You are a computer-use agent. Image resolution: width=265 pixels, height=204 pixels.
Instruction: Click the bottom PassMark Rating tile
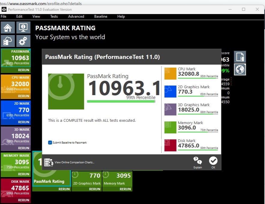(x=52, y=178)
